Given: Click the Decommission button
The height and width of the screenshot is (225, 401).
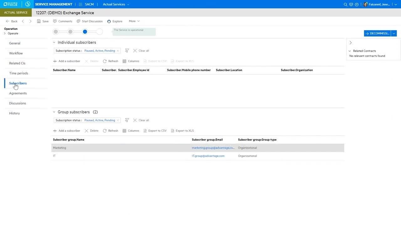Looking at the screenshot, I should [377, 33].
